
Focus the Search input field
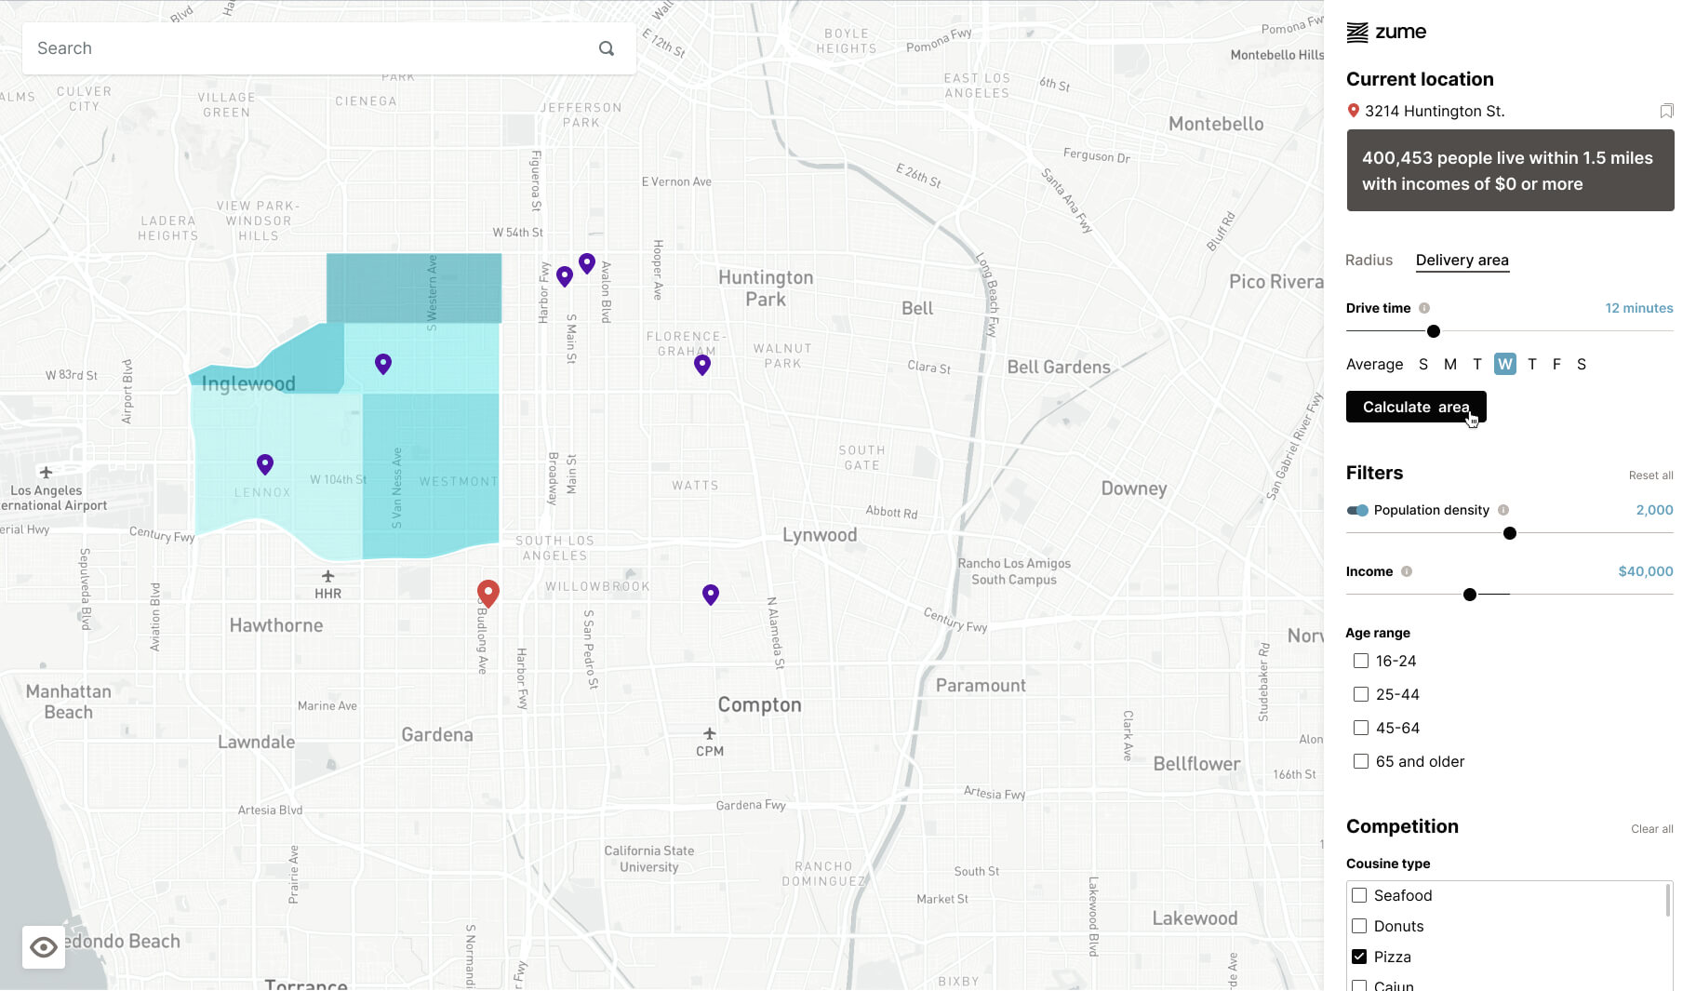click(x=329, y=48)
